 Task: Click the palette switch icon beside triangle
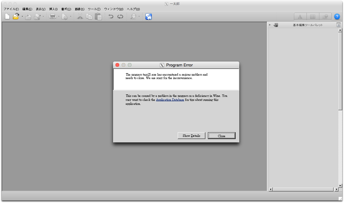276,25
